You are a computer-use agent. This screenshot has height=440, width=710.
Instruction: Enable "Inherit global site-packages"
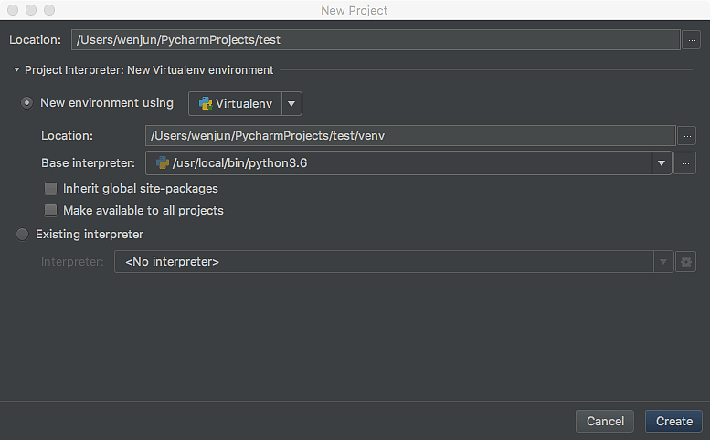(51, 189)
